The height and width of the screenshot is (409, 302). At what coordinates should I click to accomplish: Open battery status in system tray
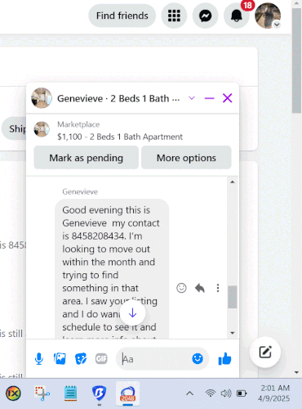point(242,393)
